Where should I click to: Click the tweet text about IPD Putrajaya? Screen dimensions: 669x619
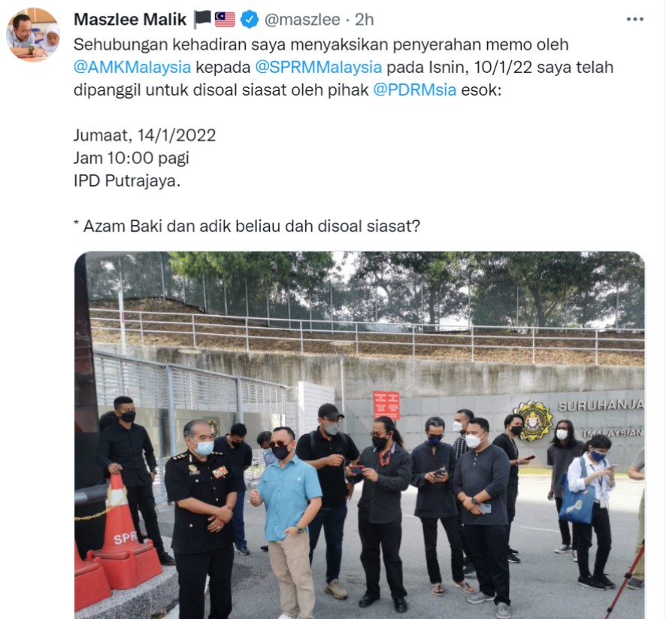[127, 181]
